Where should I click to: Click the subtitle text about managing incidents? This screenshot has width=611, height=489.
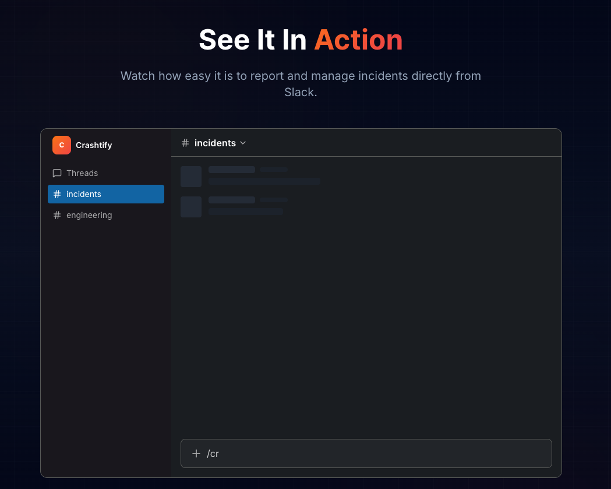pos(301,83)
